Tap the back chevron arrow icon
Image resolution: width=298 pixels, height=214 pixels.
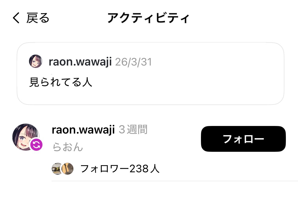coord(16,18)
